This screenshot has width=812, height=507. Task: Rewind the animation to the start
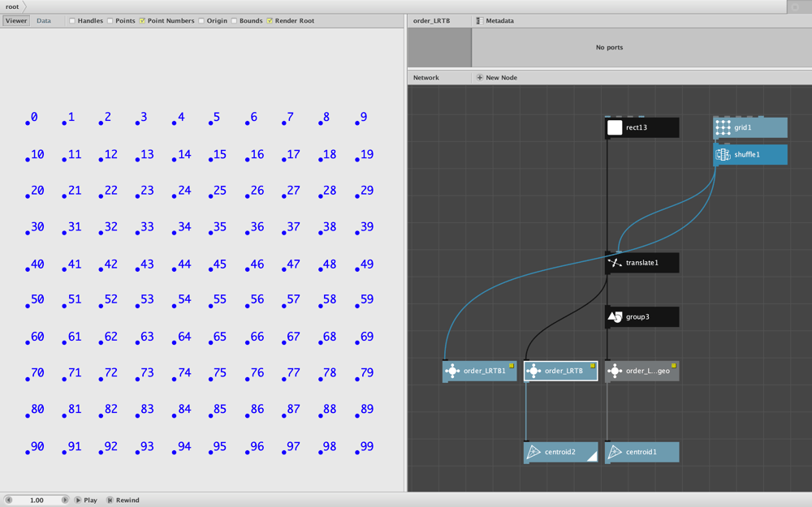(x=123, y=501)
